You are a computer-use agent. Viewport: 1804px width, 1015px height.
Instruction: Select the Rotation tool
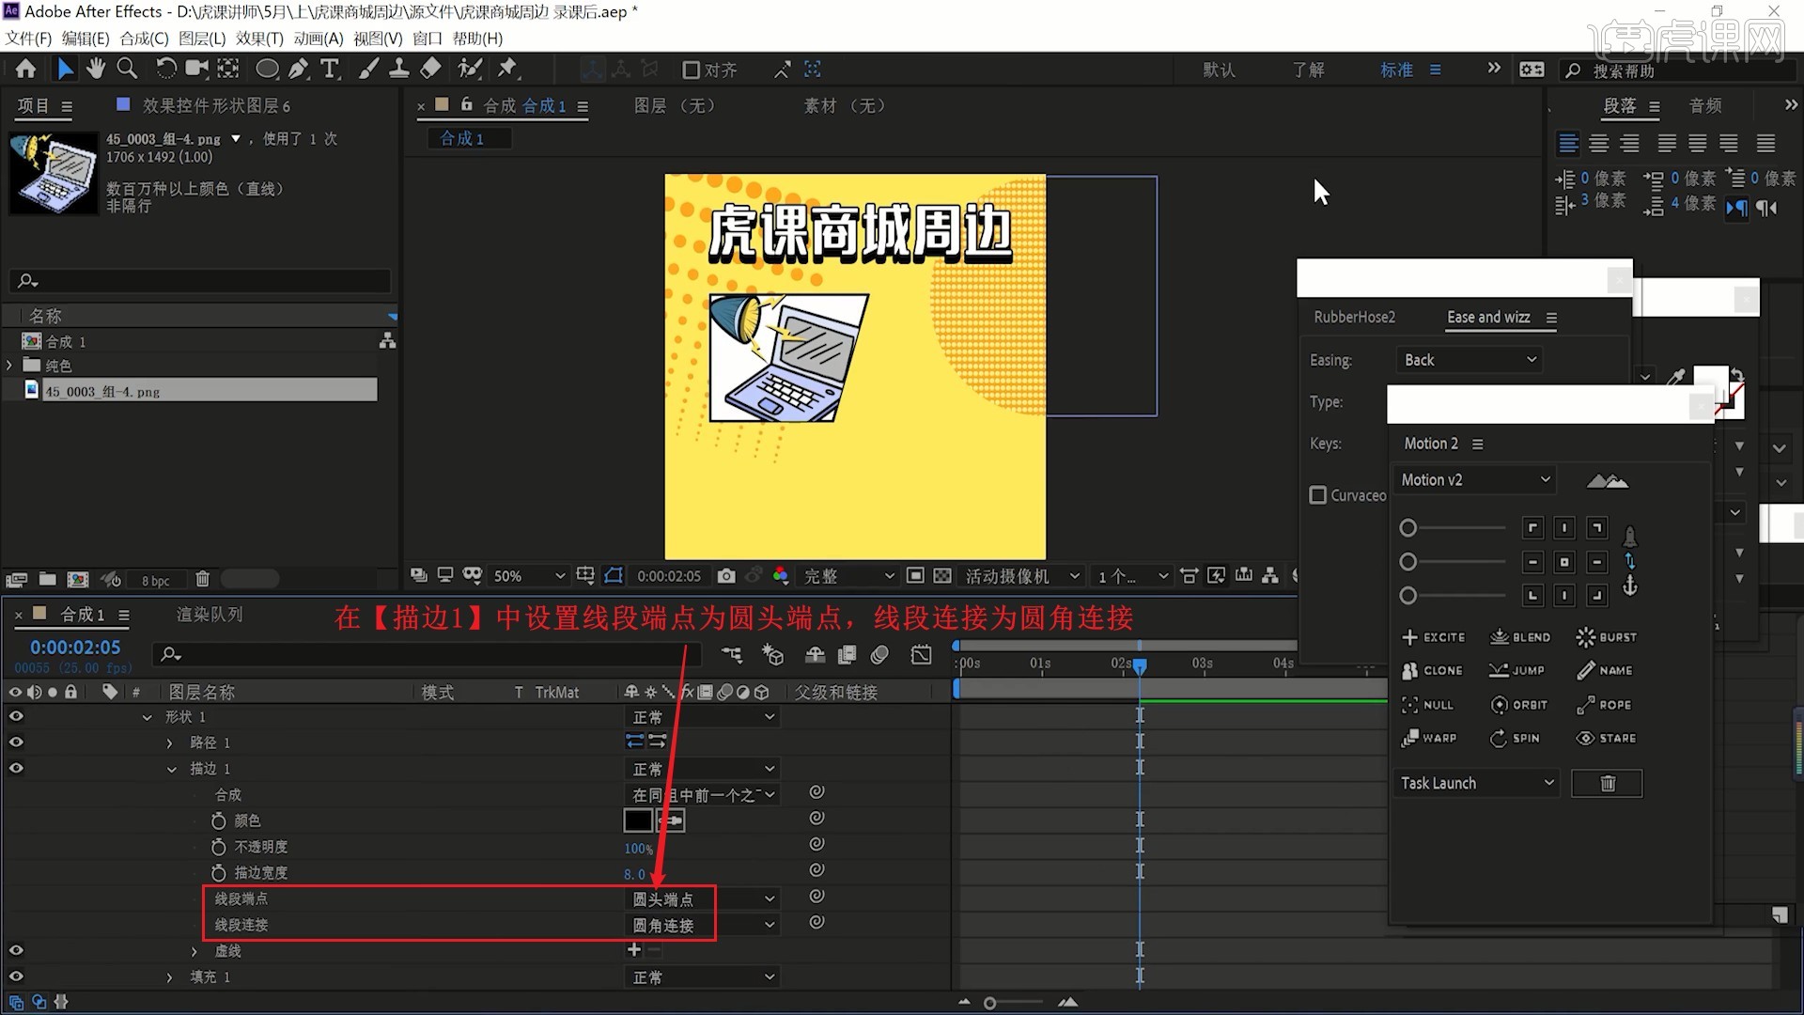[x=165, y=69]
